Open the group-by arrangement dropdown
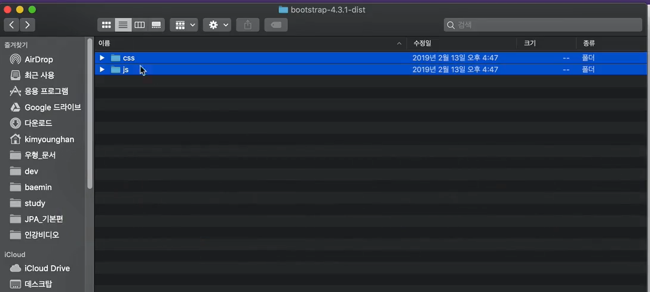The height and width of the screenshot is (292, 650). (184, 25)
